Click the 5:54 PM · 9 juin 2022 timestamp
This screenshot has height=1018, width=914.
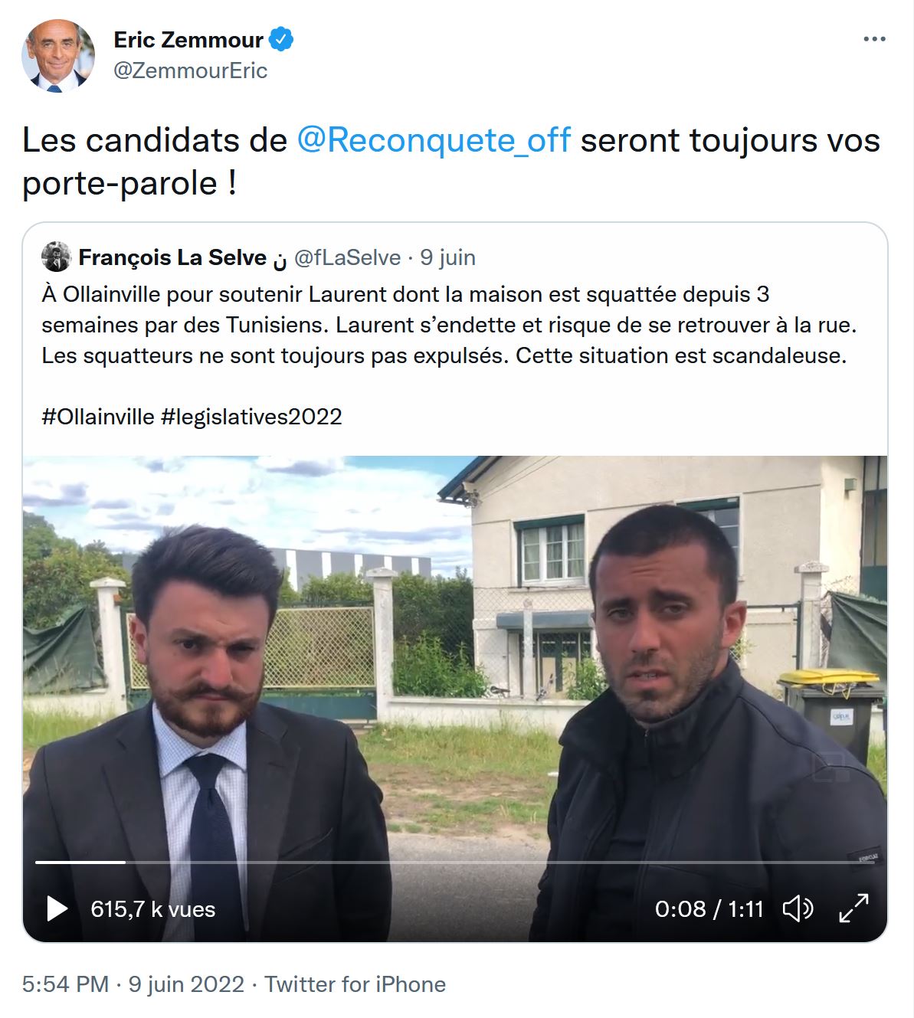(133, 984)
